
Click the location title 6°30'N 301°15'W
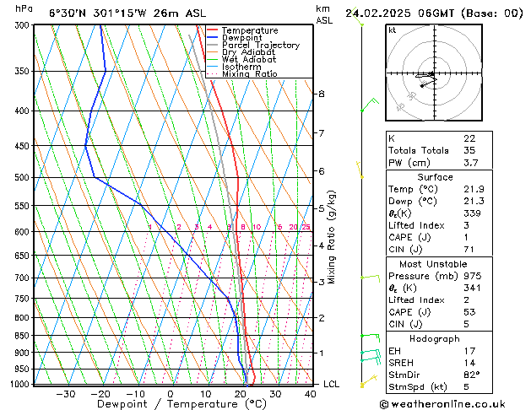click(98, 13)
